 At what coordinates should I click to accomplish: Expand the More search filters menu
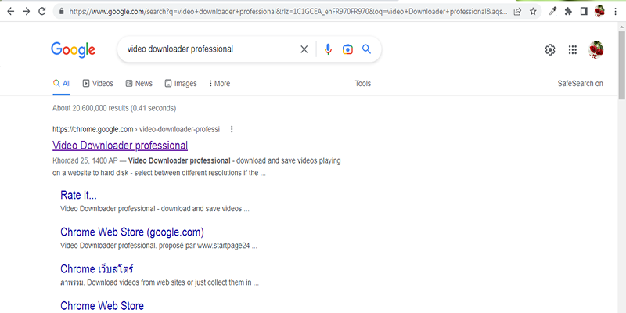220,84
